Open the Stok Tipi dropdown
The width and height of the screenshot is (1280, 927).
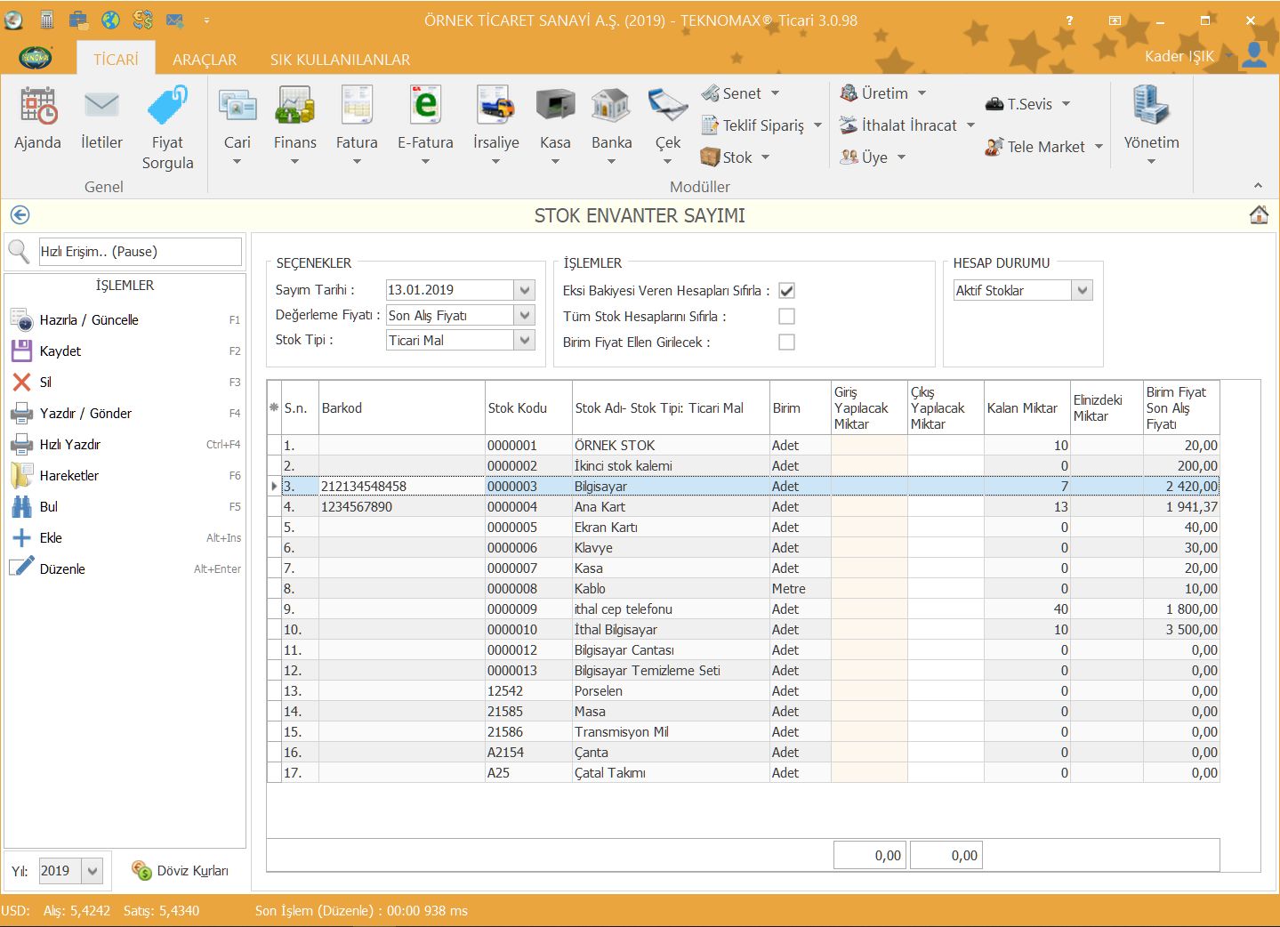[525, 341]
